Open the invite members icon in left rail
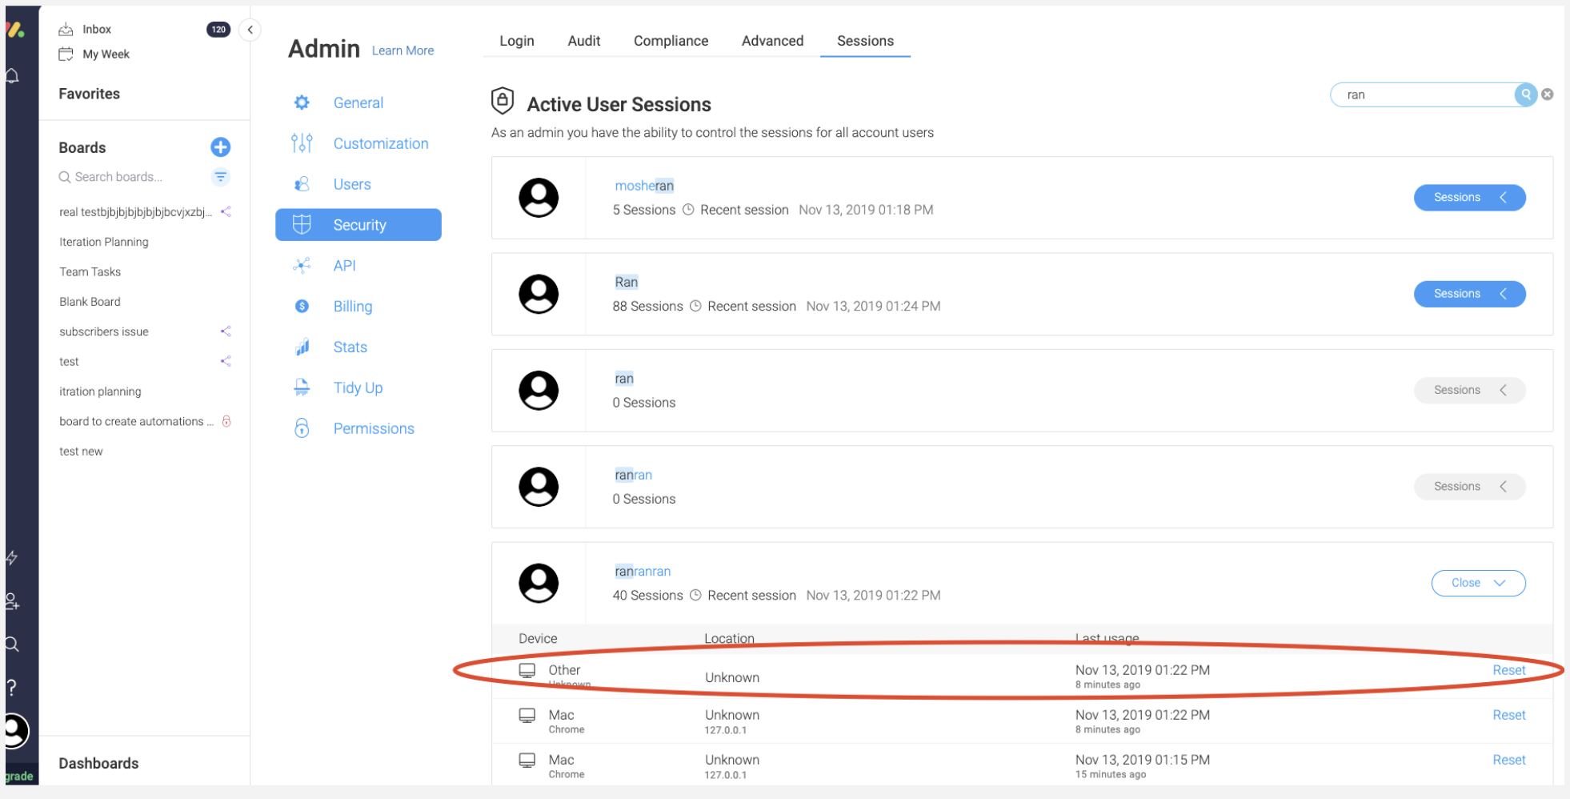1570x799 pixels. pyautogui.click(x=13, y=601)
